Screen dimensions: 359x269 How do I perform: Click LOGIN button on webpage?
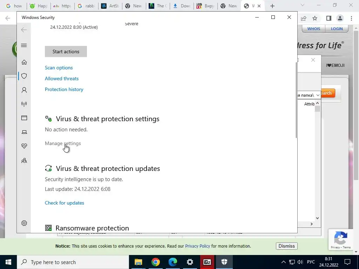pos(337,29)
